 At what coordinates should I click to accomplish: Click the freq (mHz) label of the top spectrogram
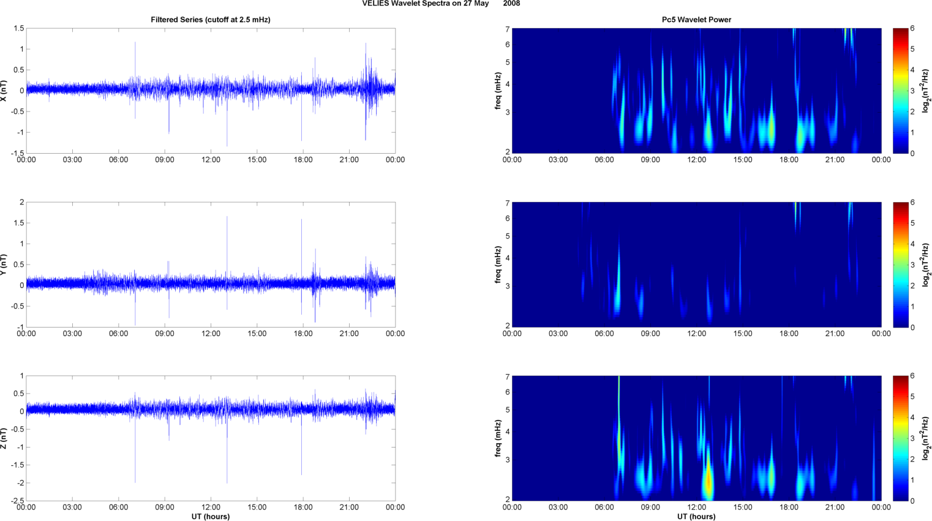tap(498, 91)
